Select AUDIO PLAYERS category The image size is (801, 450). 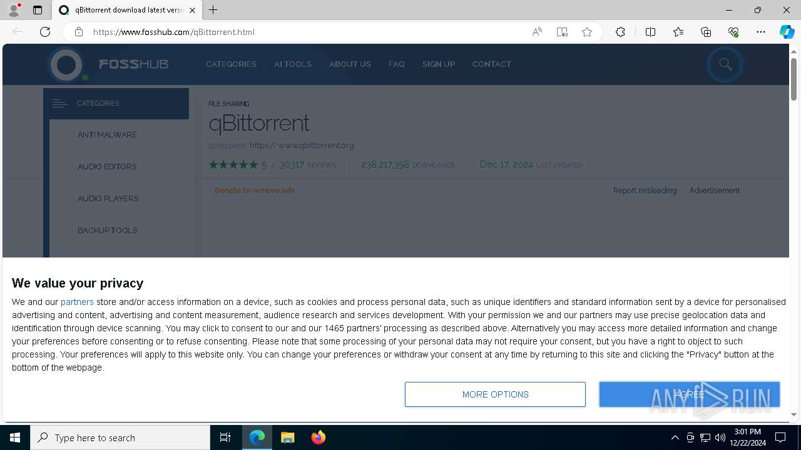click(108, 199)
